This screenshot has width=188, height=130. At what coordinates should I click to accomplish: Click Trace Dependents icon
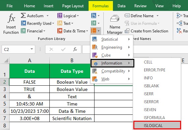(x=179, y=23)
